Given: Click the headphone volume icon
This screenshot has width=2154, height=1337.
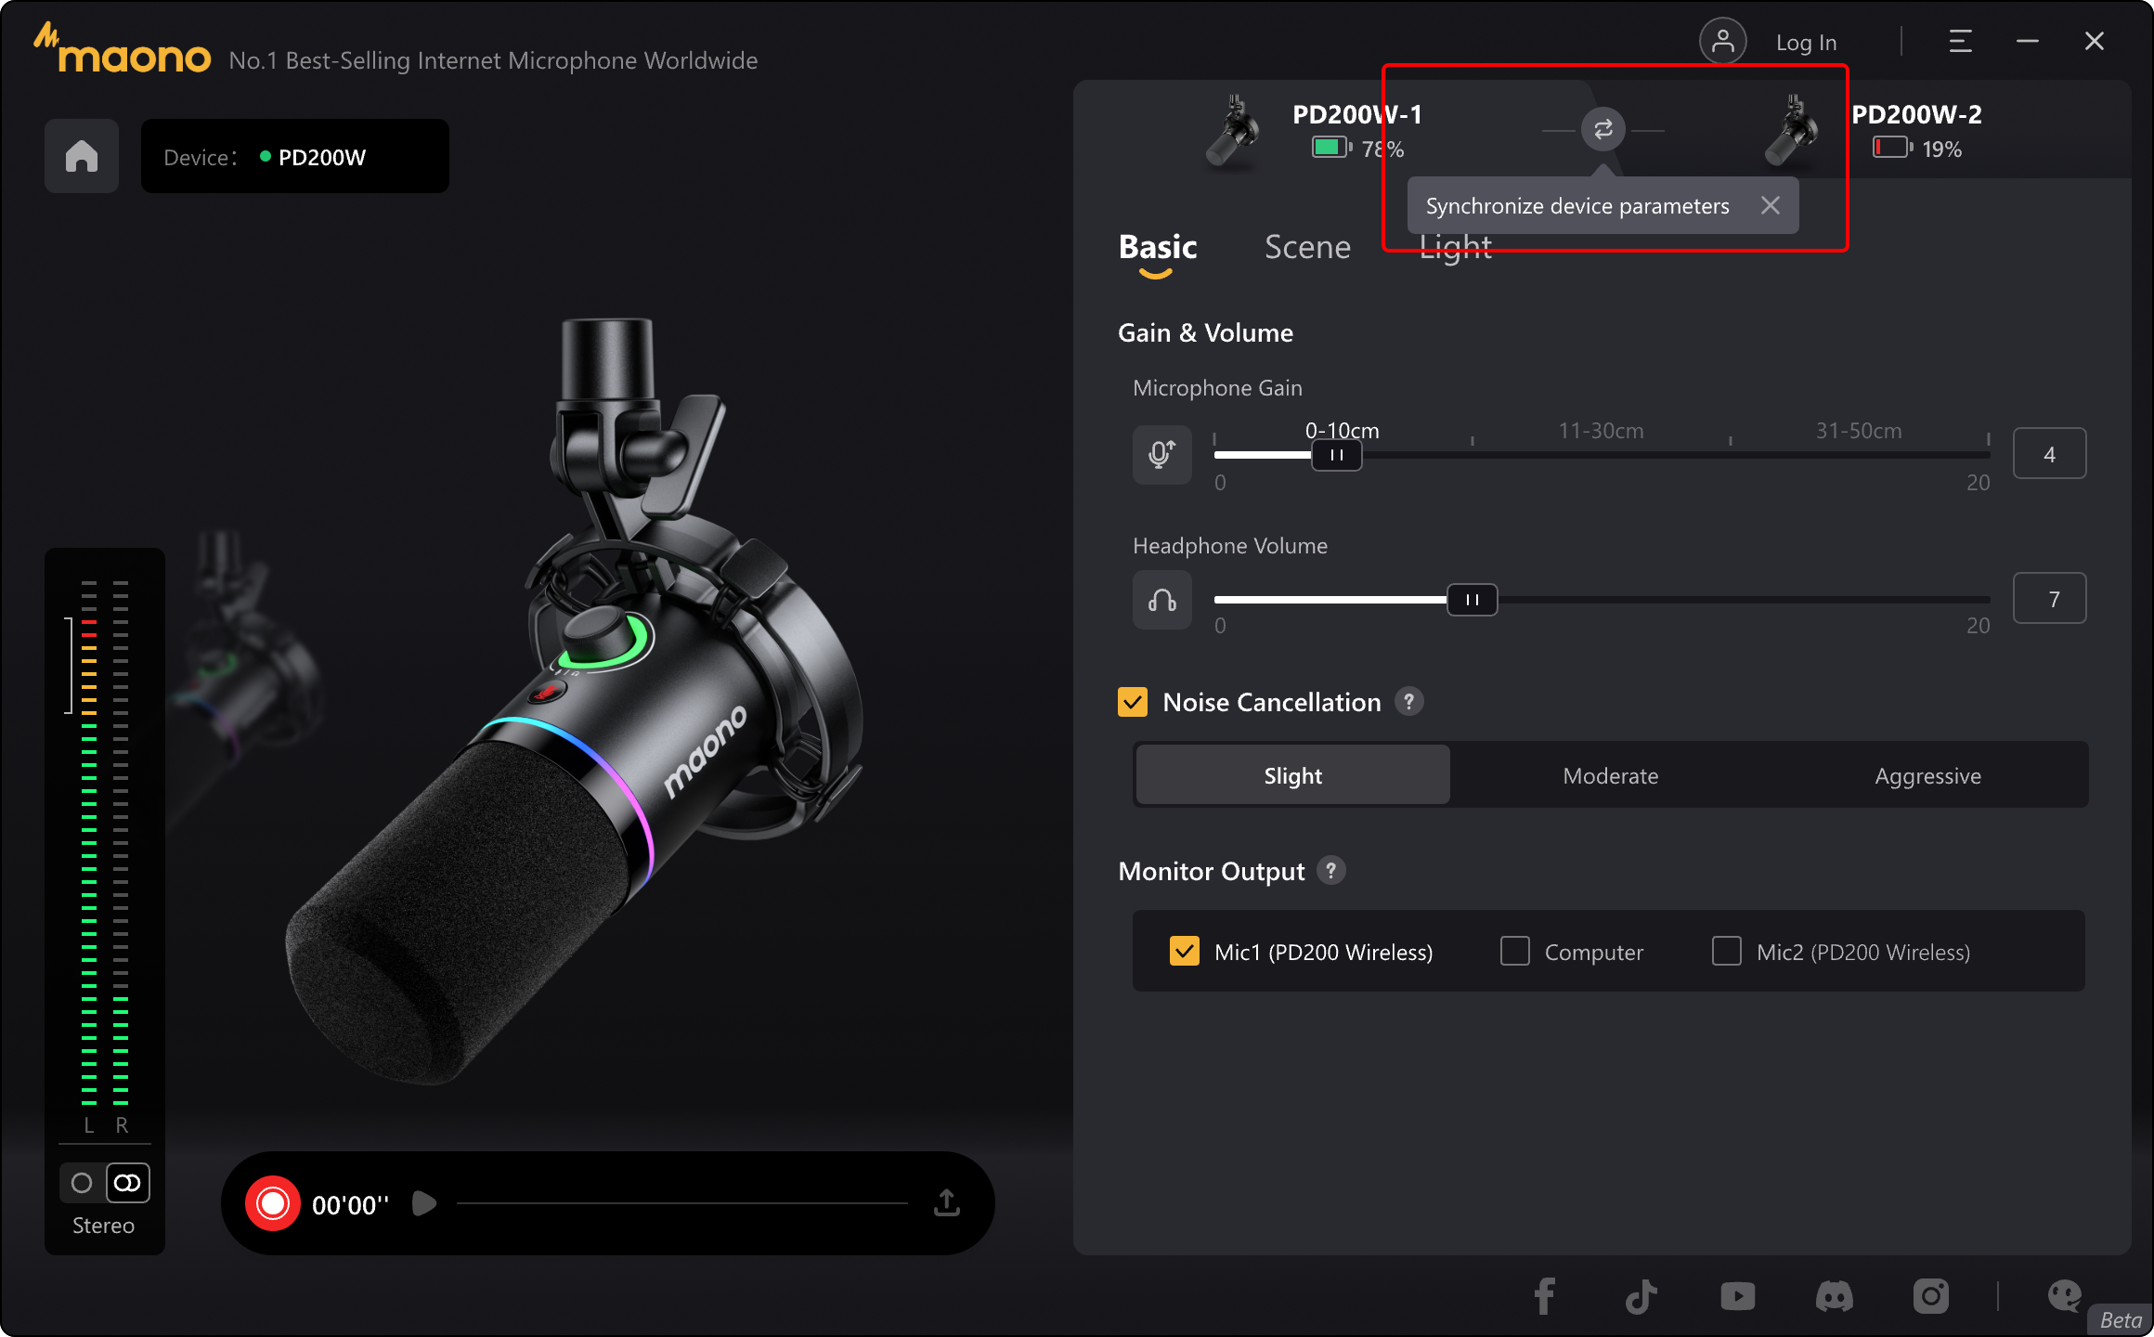Looking at the screenshot, I should [1161, 600].
